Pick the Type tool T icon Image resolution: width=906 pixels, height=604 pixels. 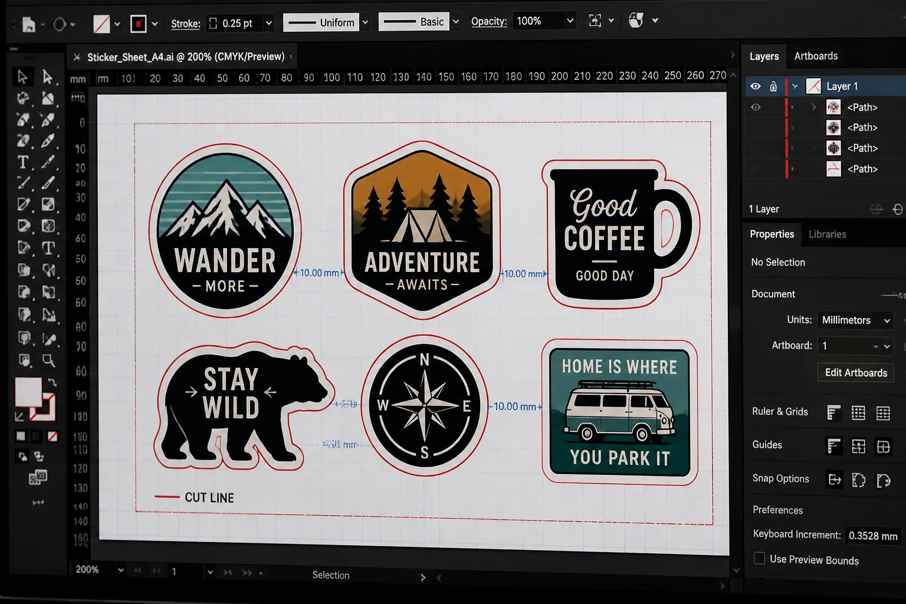point(22,162)
